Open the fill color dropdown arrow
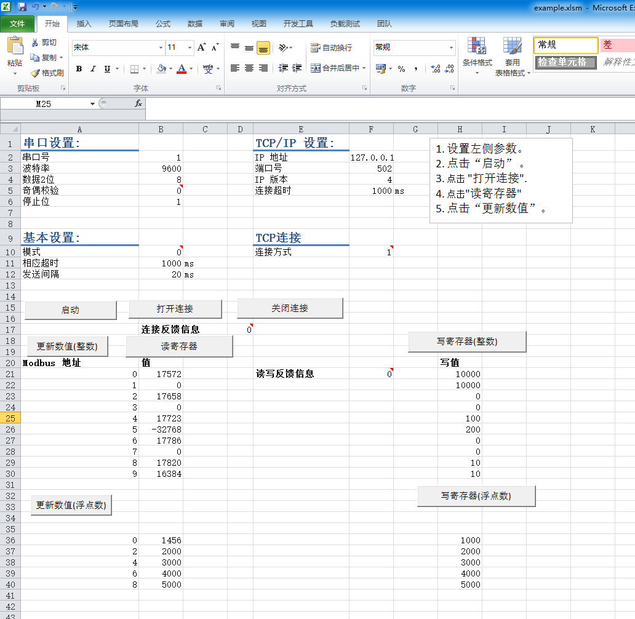Screen dimensions: 635x619 pos(170,69)
